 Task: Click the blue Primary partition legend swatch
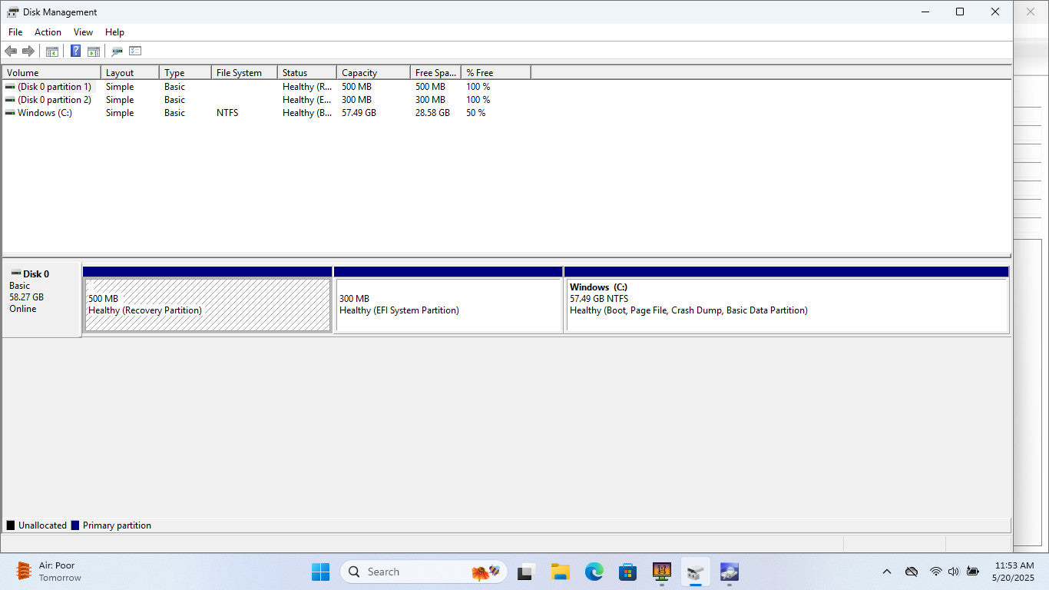pos(75,525)
